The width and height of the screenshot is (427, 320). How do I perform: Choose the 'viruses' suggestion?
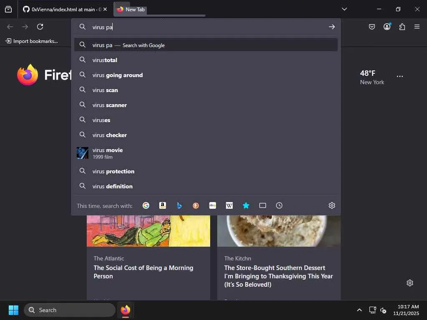pos(206,120)
